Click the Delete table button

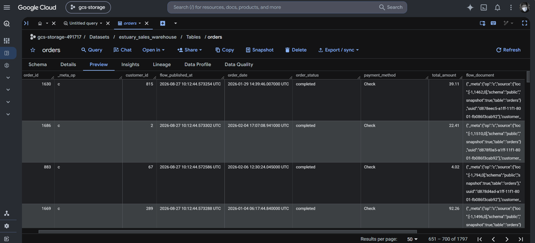click(296, 50)
